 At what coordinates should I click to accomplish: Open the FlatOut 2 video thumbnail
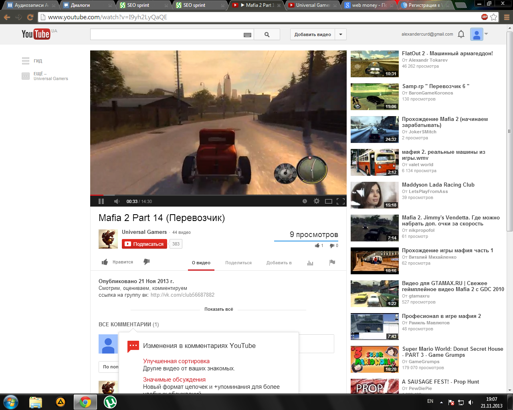click(x=375, y=64)
